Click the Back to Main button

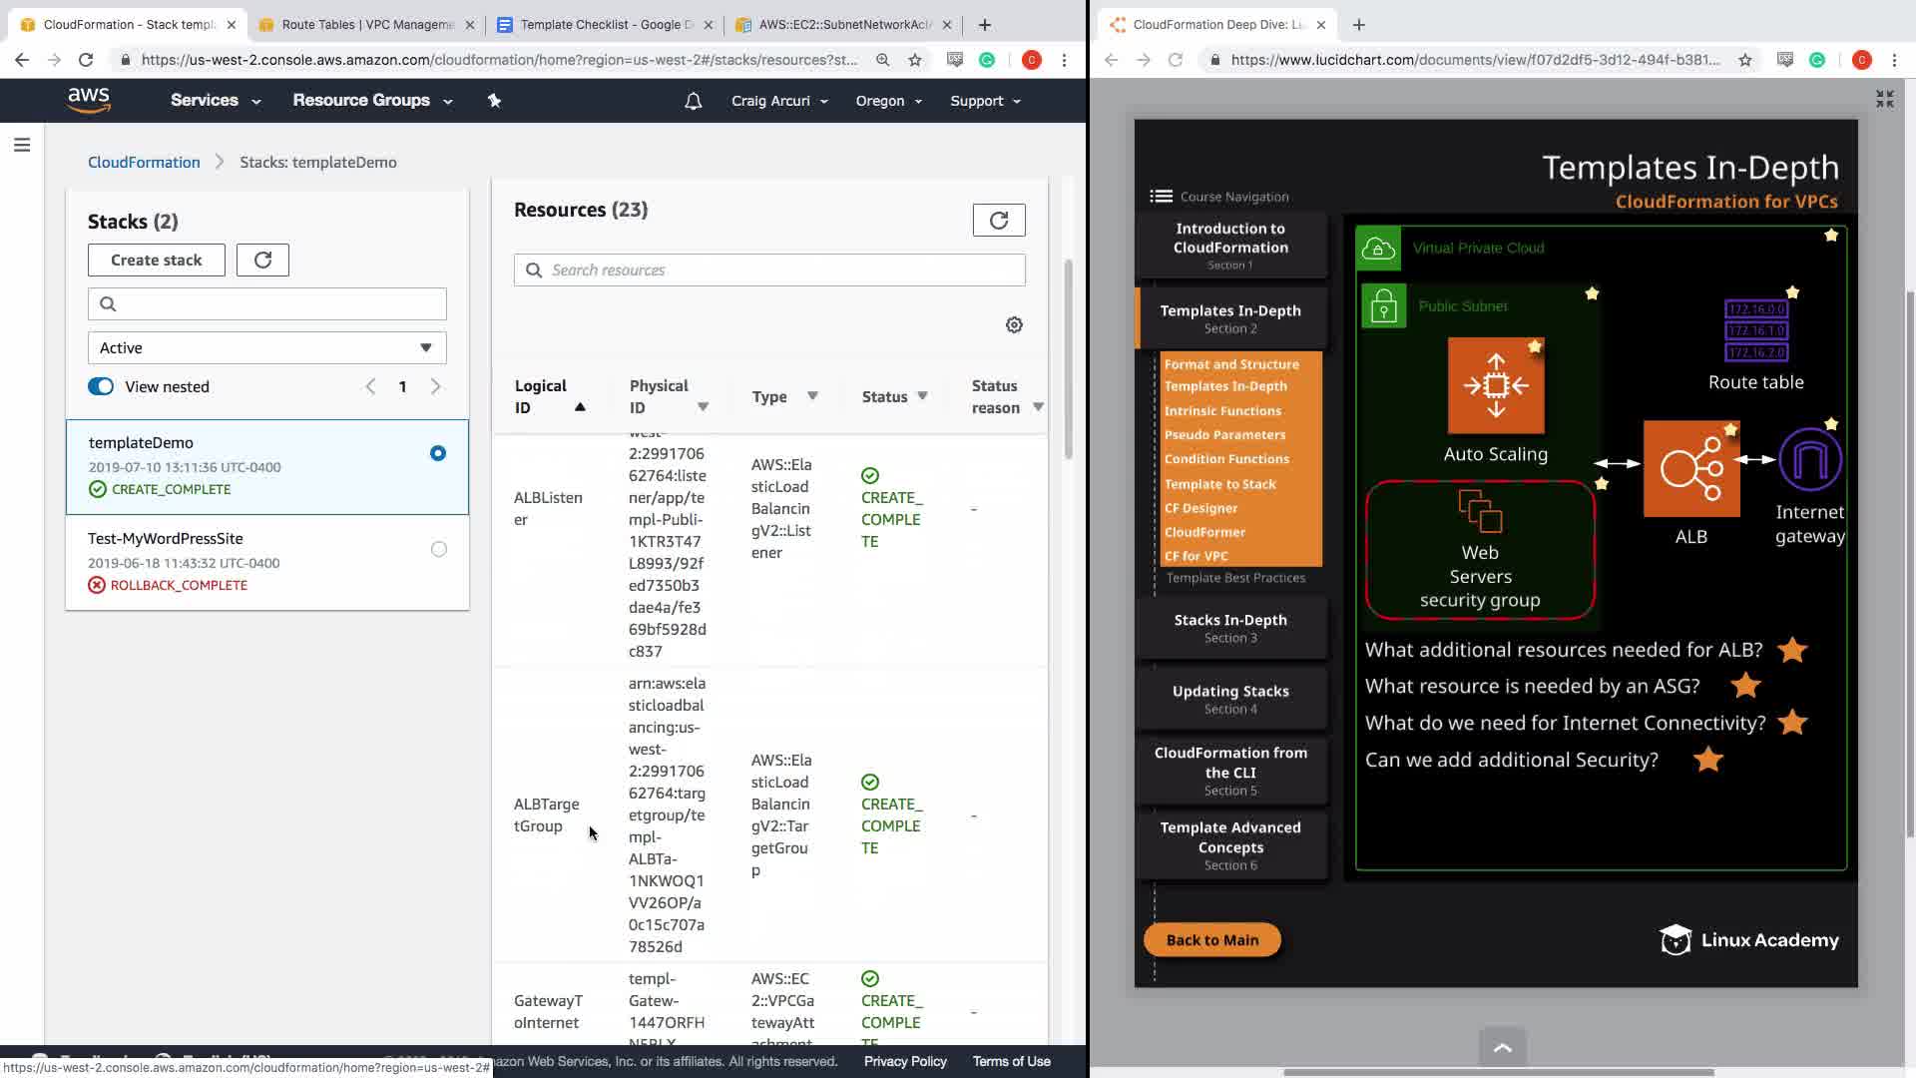(1211, 940)
